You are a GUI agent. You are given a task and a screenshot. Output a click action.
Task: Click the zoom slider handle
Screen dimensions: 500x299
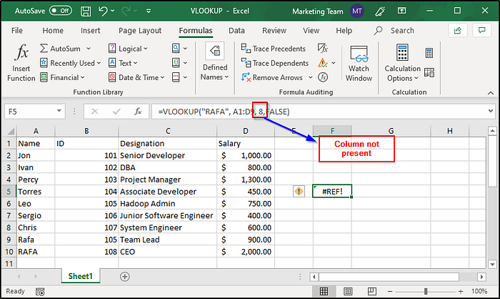(426, 291)
